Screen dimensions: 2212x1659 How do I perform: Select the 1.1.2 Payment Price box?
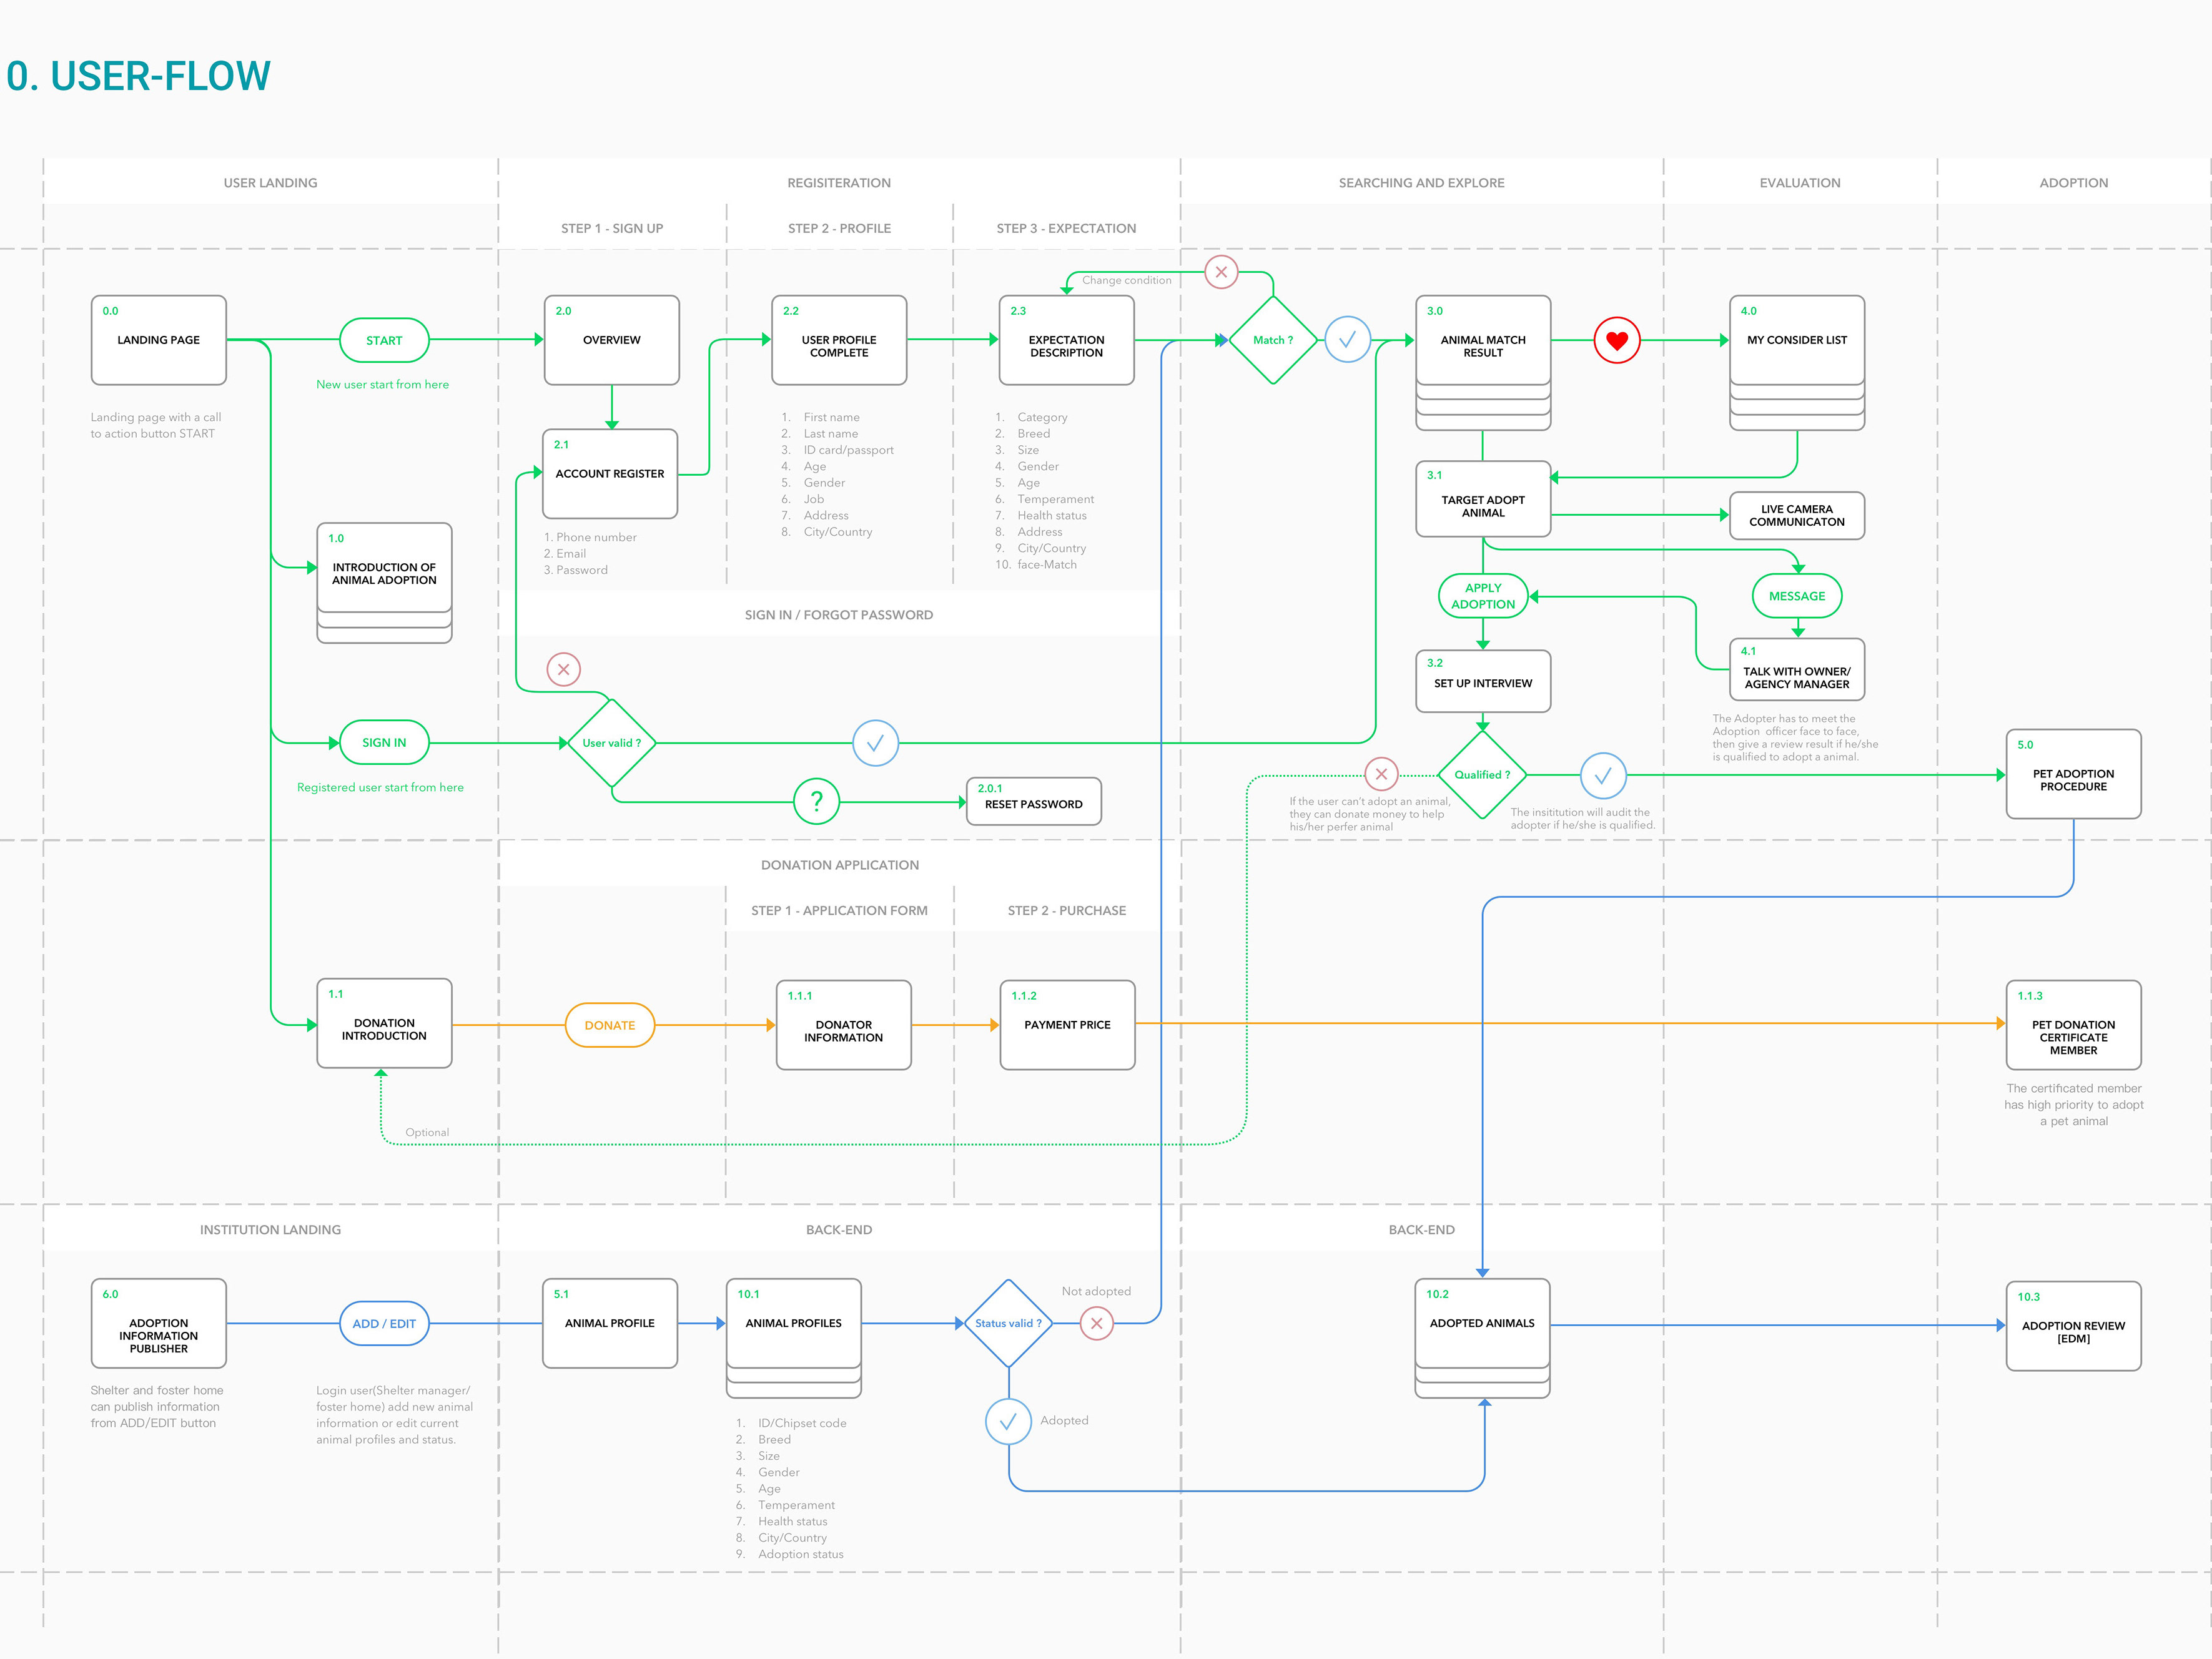tap(1067, 1025)
